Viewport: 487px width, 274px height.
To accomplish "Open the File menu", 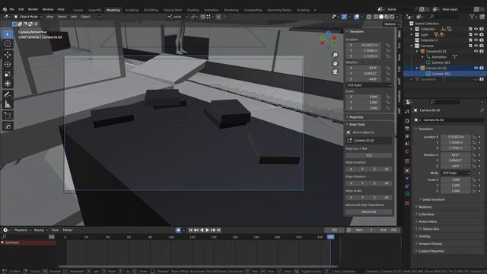I will (12, 9).
